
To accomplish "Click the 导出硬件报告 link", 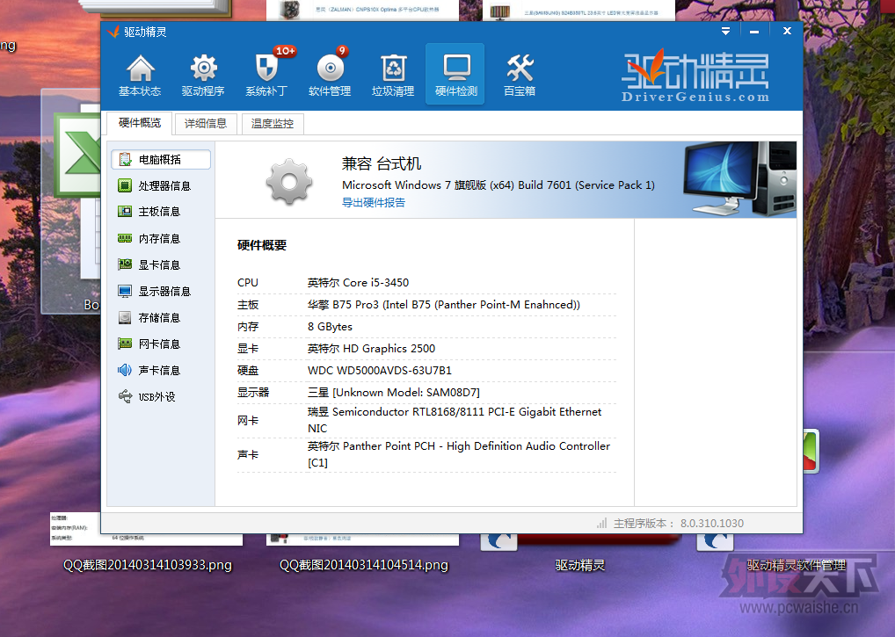I will click(x=374, y=202).
